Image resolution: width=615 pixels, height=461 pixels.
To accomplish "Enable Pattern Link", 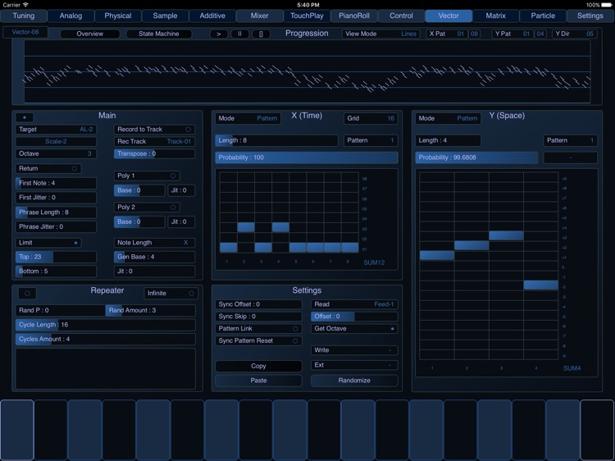I will pos(258,328).
